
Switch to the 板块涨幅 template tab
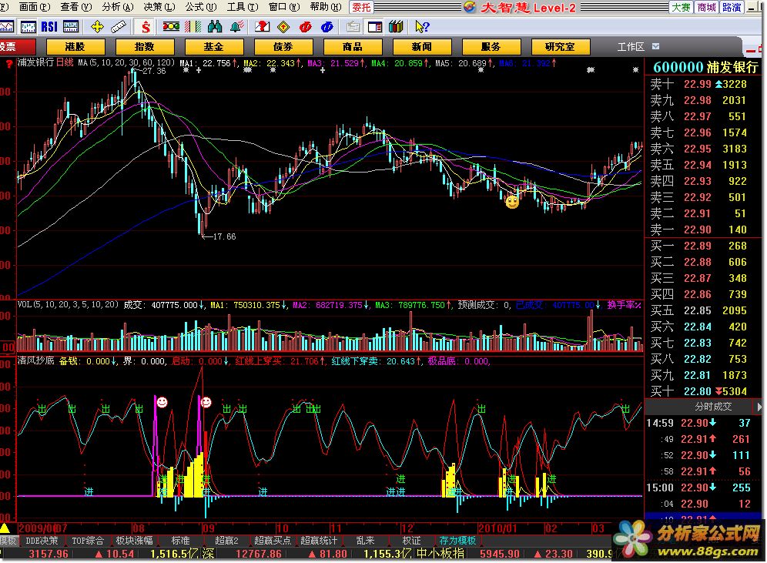(x=134, y=541)
